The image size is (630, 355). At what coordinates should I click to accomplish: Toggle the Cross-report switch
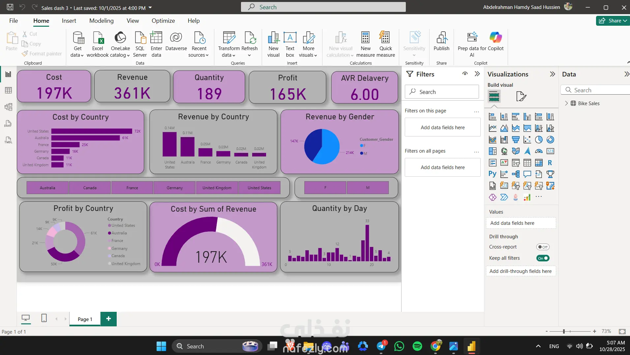click(x=543, y=247)
